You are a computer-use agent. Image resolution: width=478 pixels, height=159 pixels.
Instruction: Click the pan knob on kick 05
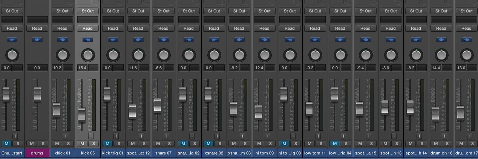[x=87, y=55]
